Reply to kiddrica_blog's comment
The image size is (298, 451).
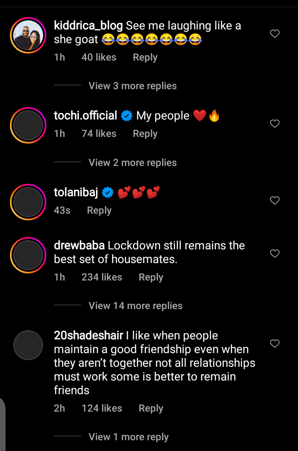(x=145, y=57)
